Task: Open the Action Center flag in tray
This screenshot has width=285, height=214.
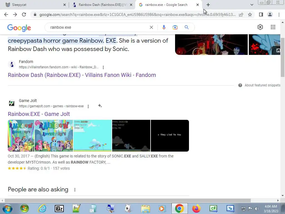Action: point(250,208)
